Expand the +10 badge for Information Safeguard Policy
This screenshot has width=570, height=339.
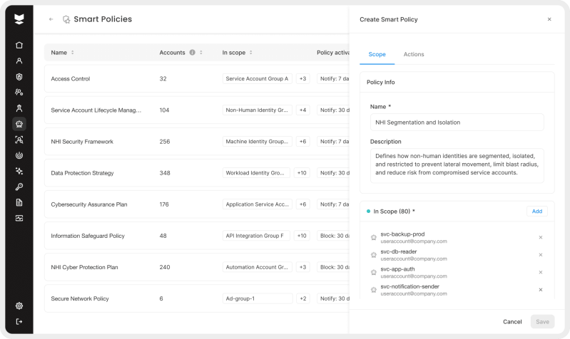coord(302,236)
